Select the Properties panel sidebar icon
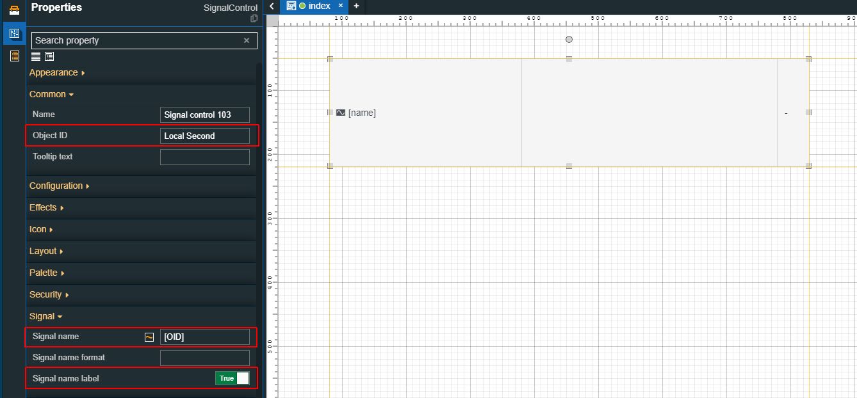This screenshot has width=857, height=398. (x=14, y=33)
